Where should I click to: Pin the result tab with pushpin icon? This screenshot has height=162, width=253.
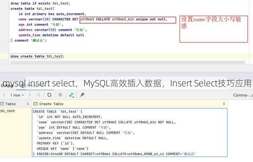pos(82,95)
